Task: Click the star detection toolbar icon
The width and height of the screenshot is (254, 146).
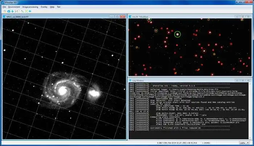Action: (22, 11)
